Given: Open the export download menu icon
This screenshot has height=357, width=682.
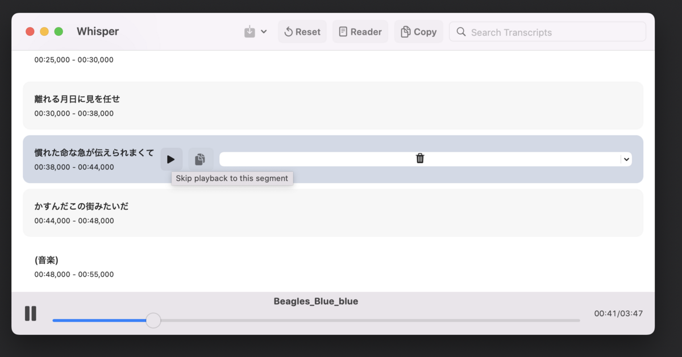Looking at the screenshot, I should [249, 32].
